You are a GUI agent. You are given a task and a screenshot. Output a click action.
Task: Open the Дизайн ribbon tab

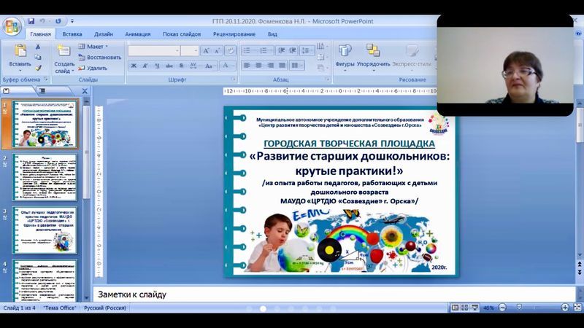coord(104,34)
